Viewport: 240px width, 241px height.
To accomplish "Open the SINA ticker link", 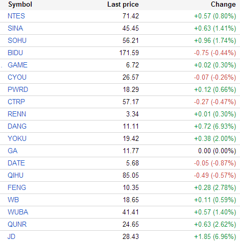I will 15,28.
